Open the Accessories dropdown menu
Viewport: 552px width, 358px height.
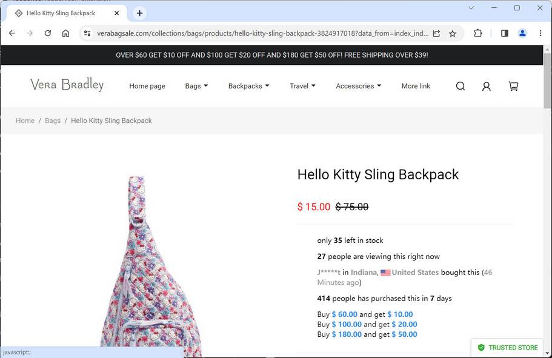(358, 86)
